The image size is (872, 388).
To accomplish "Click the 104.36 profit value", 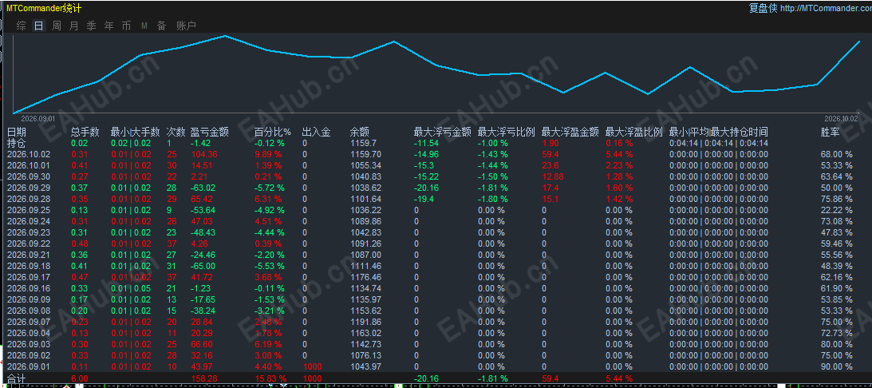I will [x=203, y=154].
